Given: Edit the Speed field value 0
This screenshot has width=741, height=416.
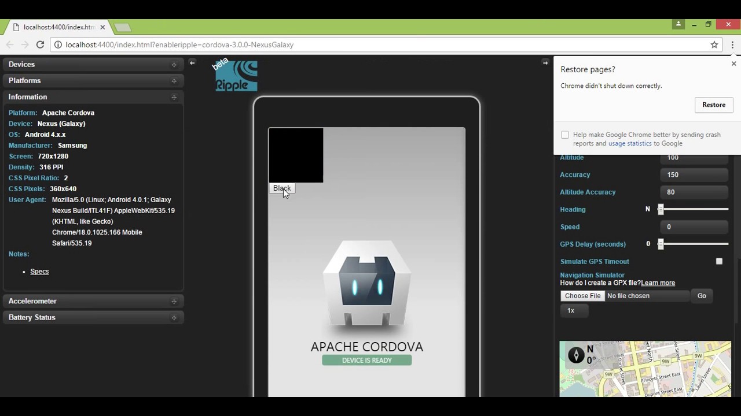Looking at the screenshot, I should click(694, 226).
